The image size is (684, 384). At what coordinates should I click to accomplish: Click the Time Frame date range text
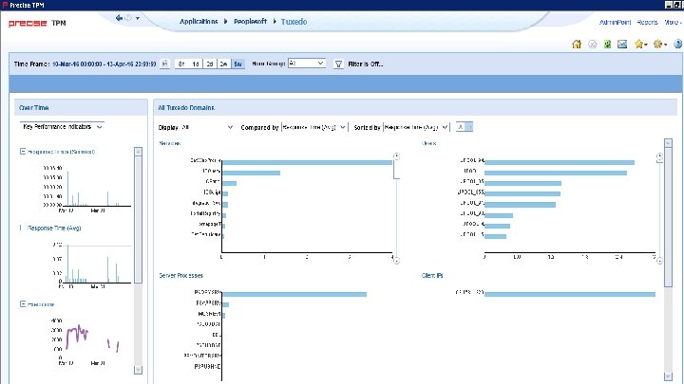(104, 64)
